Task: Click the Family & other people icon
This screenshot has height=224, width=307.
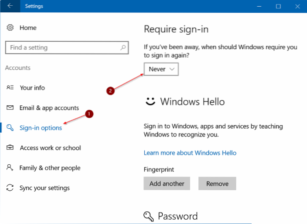Action: click(x=10, y=168)
